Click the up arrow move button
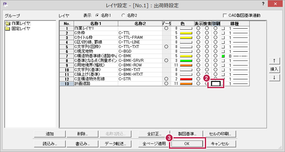The image size is (285, 152). [x=274, y=61]
